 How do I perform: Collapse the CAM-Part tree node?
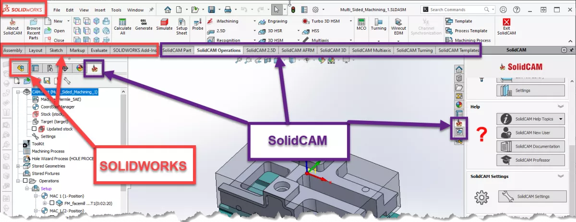18,92
